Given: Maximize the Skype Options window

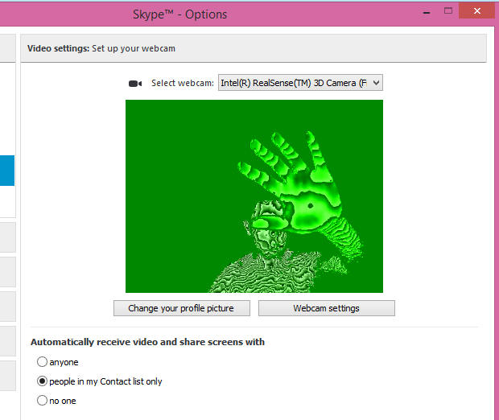Looking at the screenshot, I should [x=448, y=11].
